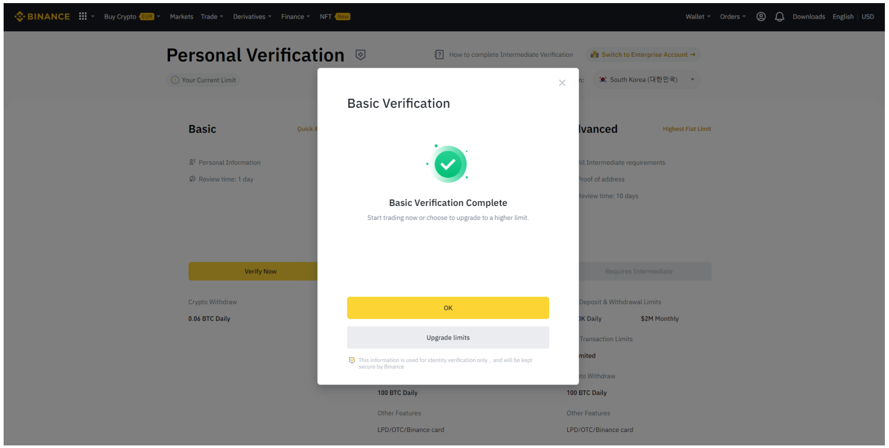Click the South Korea flag icon
This screenshot has height=448, width=889.
(x=603, y=79)
